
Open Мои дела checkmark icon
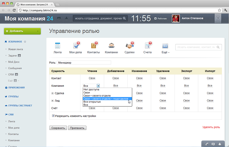76,45
